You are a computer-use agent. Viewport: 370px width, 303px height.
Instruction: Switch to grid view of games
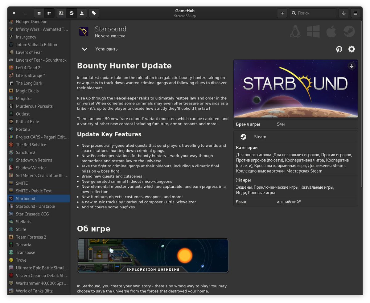(x=39, y=13)
